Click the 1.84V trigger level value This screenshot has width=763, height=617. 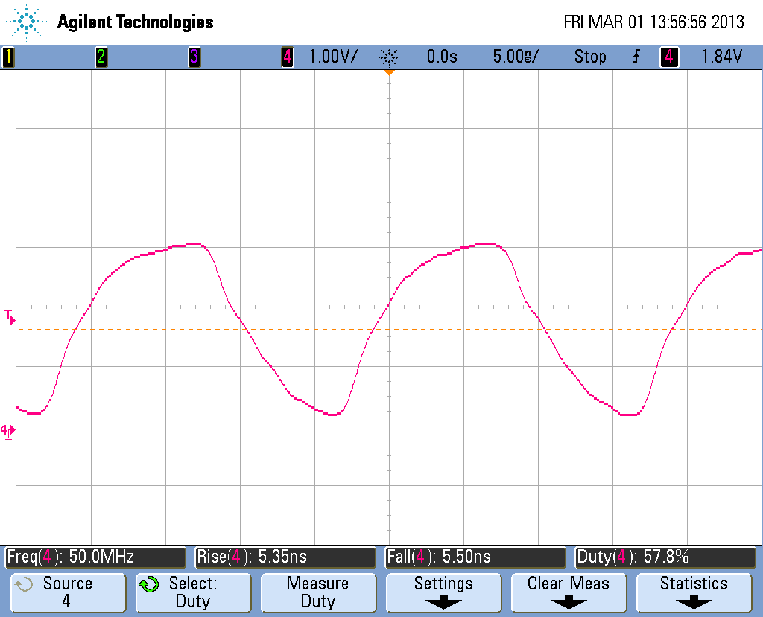[721, 57]
